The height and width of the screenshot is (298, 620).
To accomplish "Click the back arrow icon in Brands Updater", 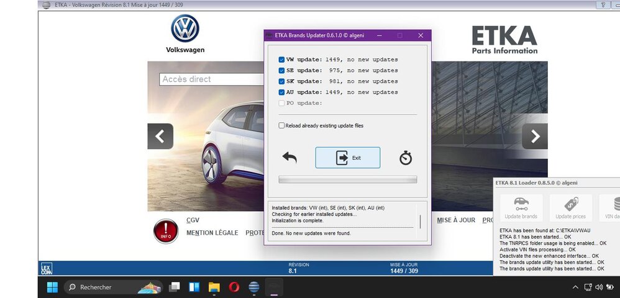I will pyautogui.click(x=290, y=158).
